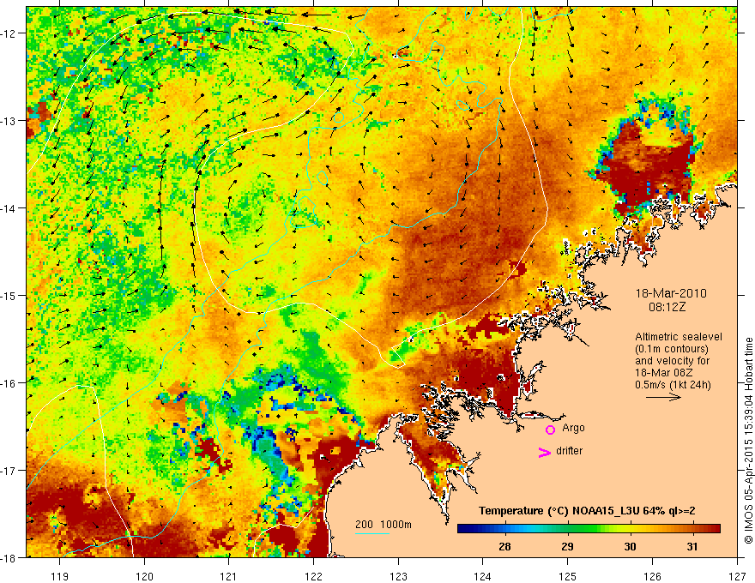This screenshot has width=755, height=583.
Task: Click latitude axis label -13
Action: click(9, 121)
